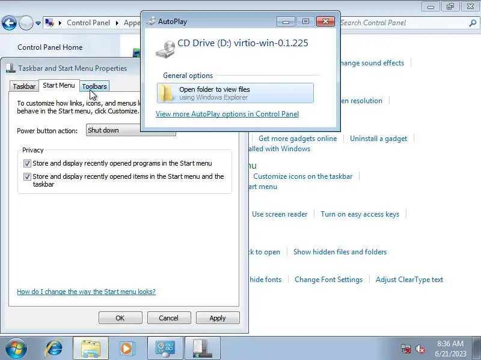The height and width of the screenshot is (360, 481).
Task: Minimize the Control Panel window
Action: (x=430, y=7)
